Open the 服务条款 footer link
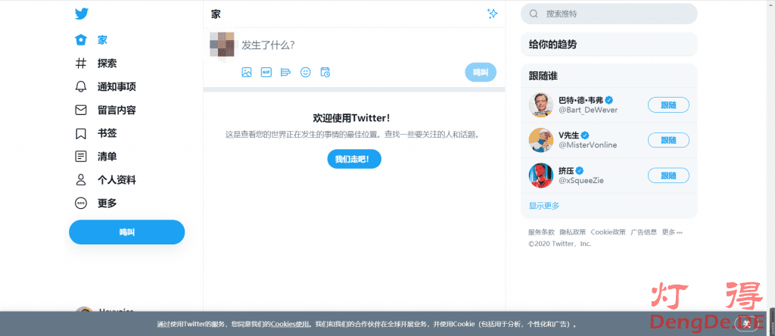775x336 pixels. click(541, 232)
